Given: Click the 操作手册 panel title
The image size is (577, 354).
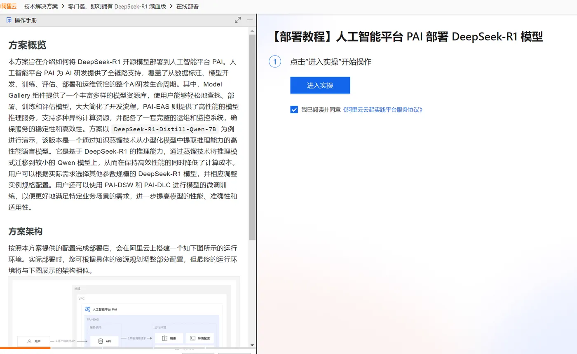Looking at the screenshot, I should [x=26, y=20].
